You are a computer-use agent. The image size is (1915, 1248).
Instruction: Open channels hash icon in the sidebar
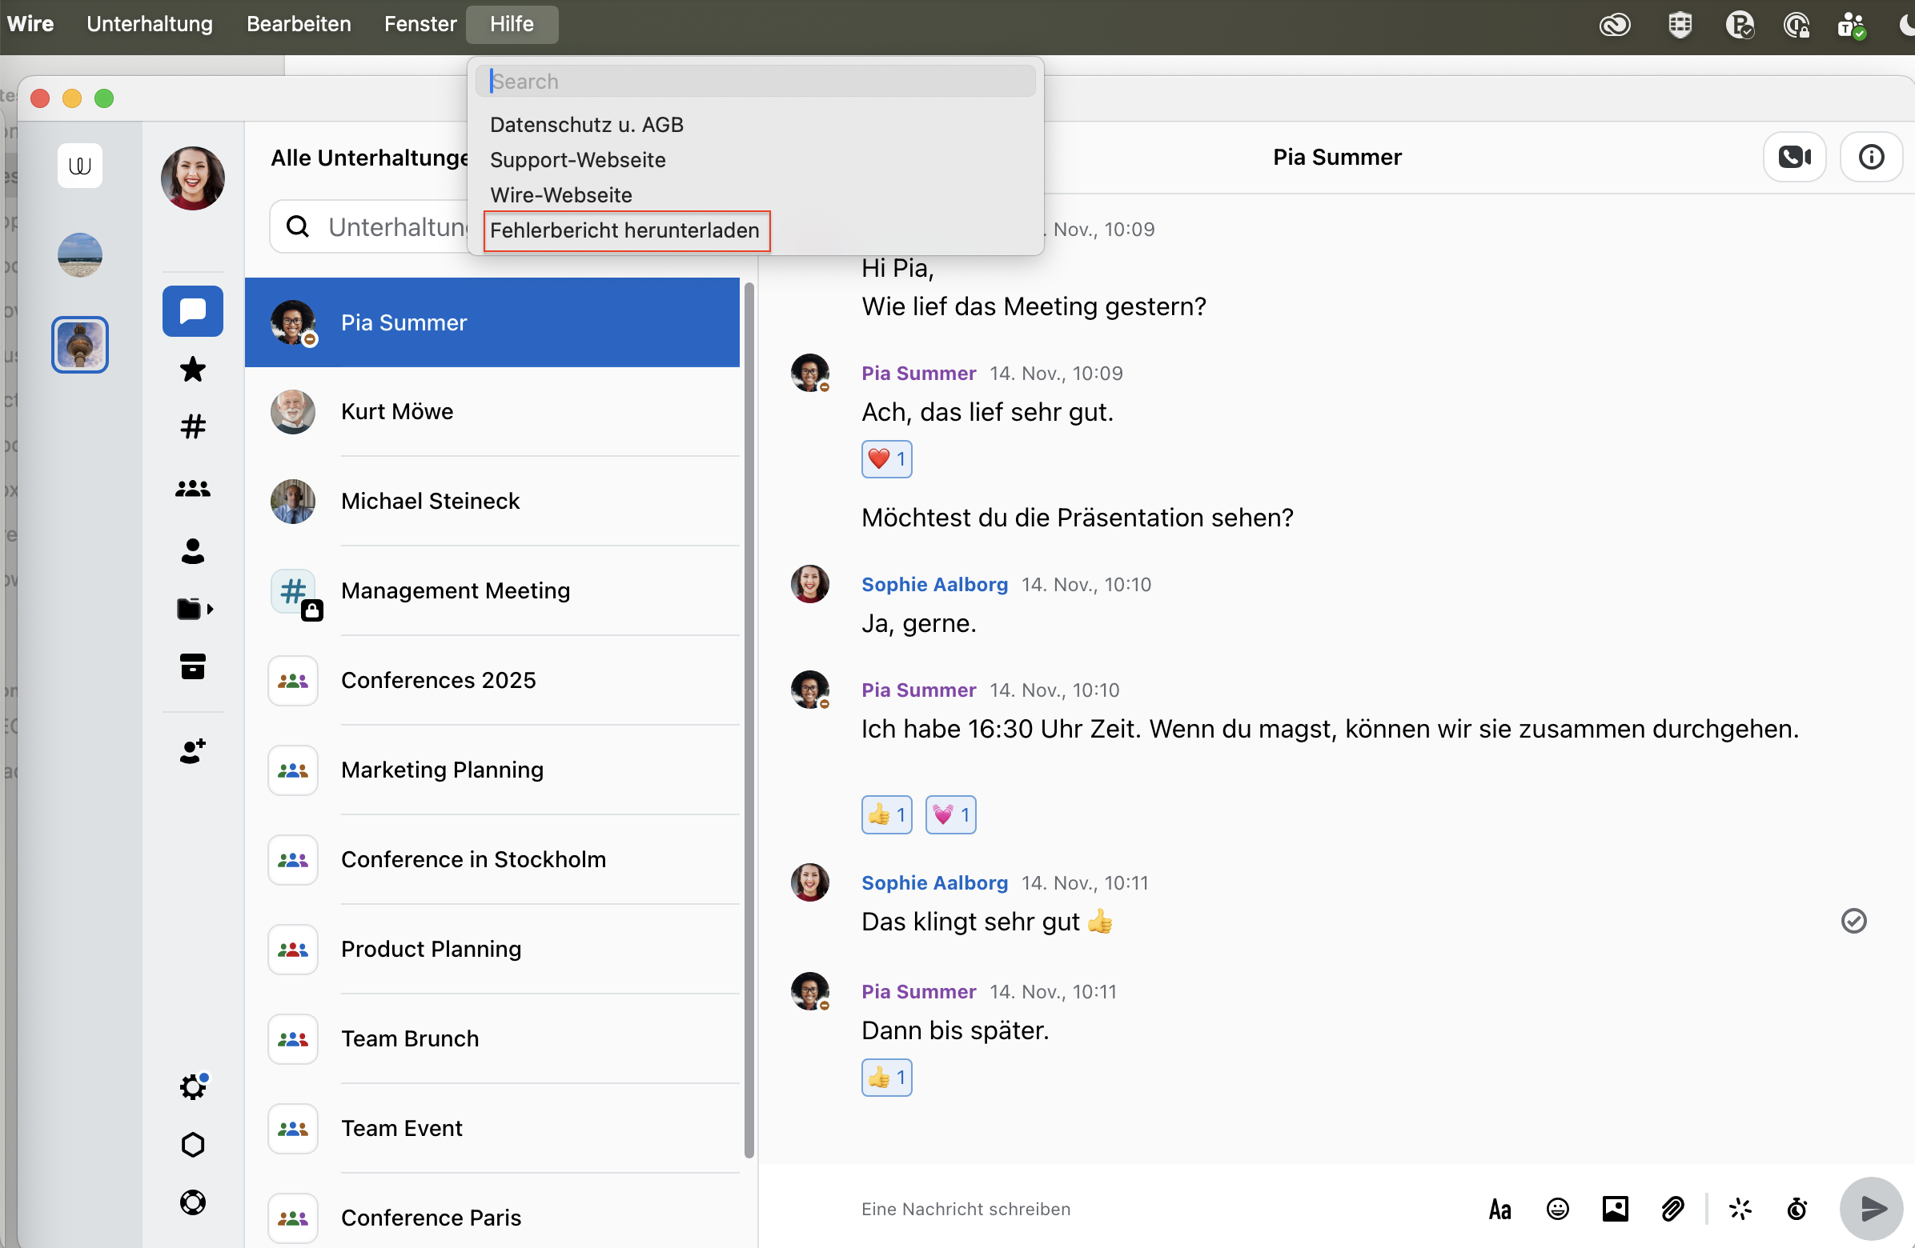[x=192, y=427]
